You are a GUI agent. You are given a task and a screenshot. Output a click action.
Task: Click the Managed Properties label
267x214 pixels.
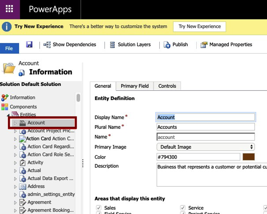tap(231, 44)
